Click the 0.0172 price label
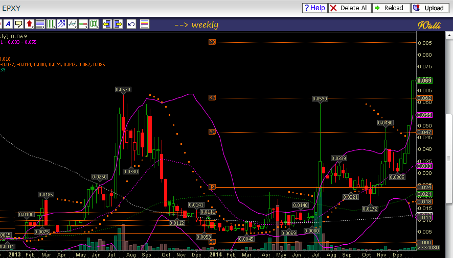This screenshot has width=453, height=258. 370,209
